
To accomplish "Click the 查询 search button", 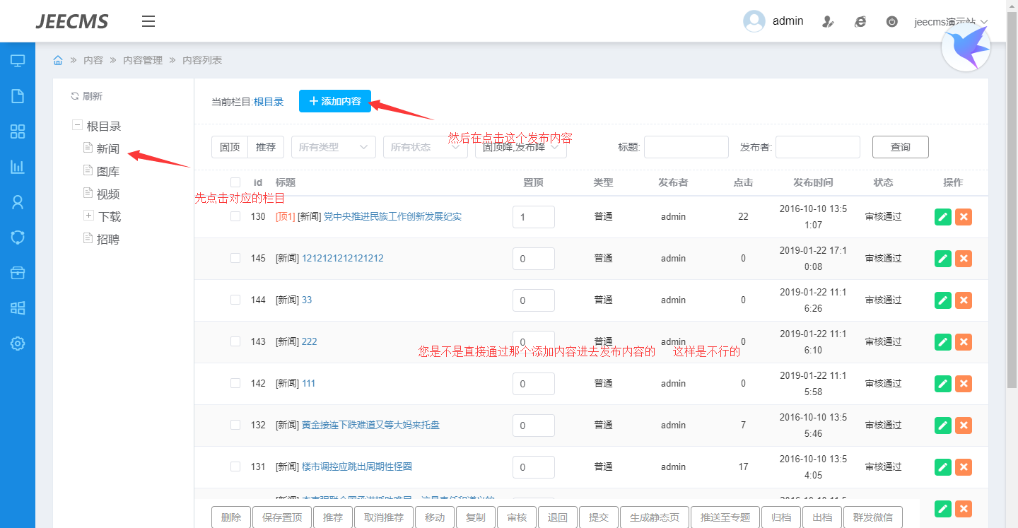I will coord(900,147).
